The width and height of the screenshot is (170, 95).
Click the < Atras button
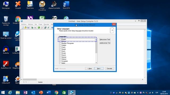click(x=90, y=69)
